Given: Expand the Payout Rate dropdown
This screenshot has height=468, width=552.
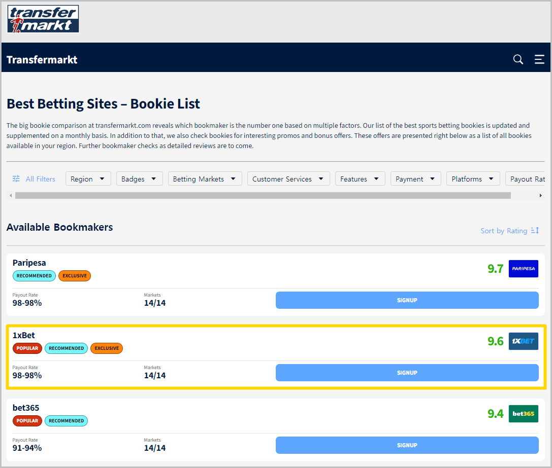Looking at the screenshot, I should click(x=526, y=178).
